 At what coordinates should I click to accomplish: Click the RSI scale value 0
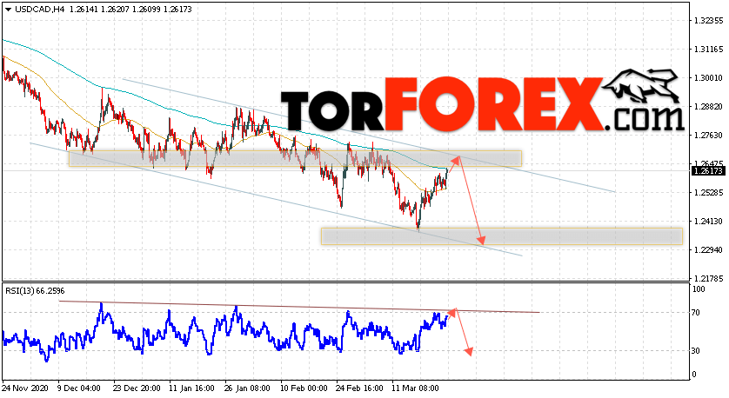pos(694,375)
